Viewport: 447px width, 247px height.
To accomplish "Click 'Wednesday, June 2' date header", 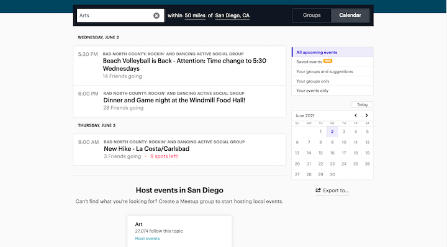I will (98, 37).
